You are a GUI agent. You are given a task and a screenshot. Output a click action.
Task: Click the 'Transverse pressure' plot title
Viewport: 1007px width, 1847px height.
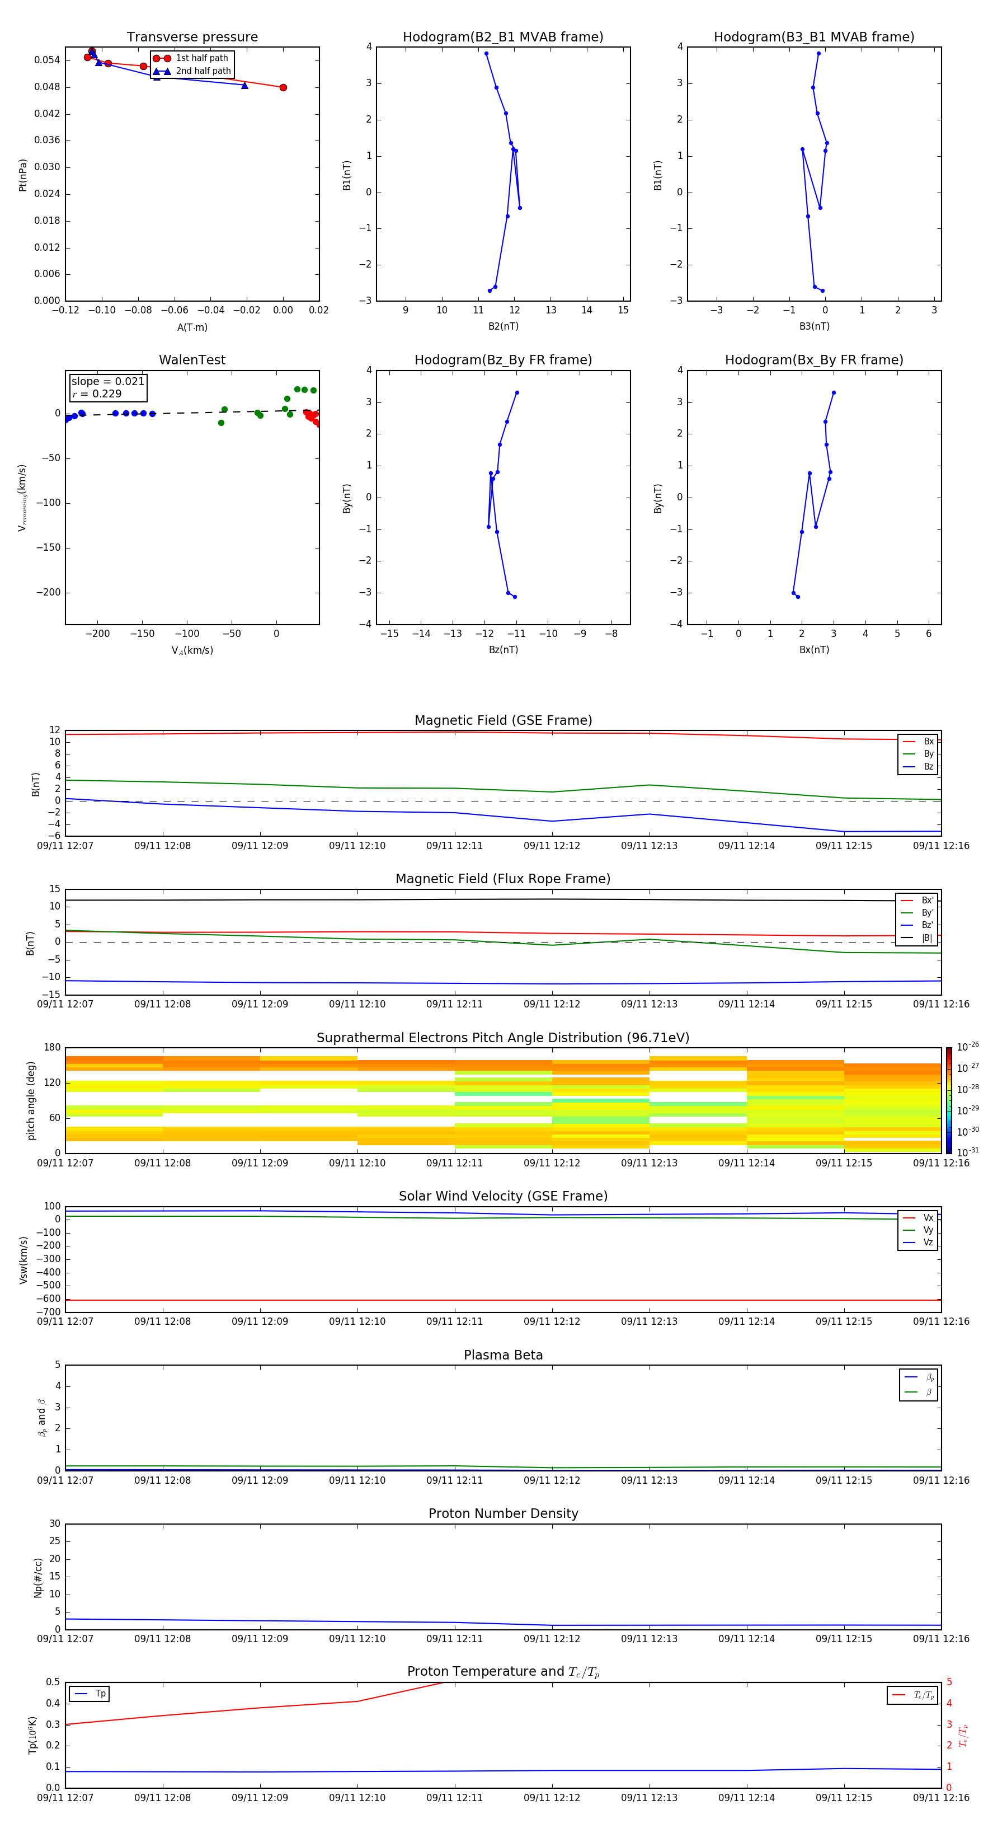coord(192,37)
